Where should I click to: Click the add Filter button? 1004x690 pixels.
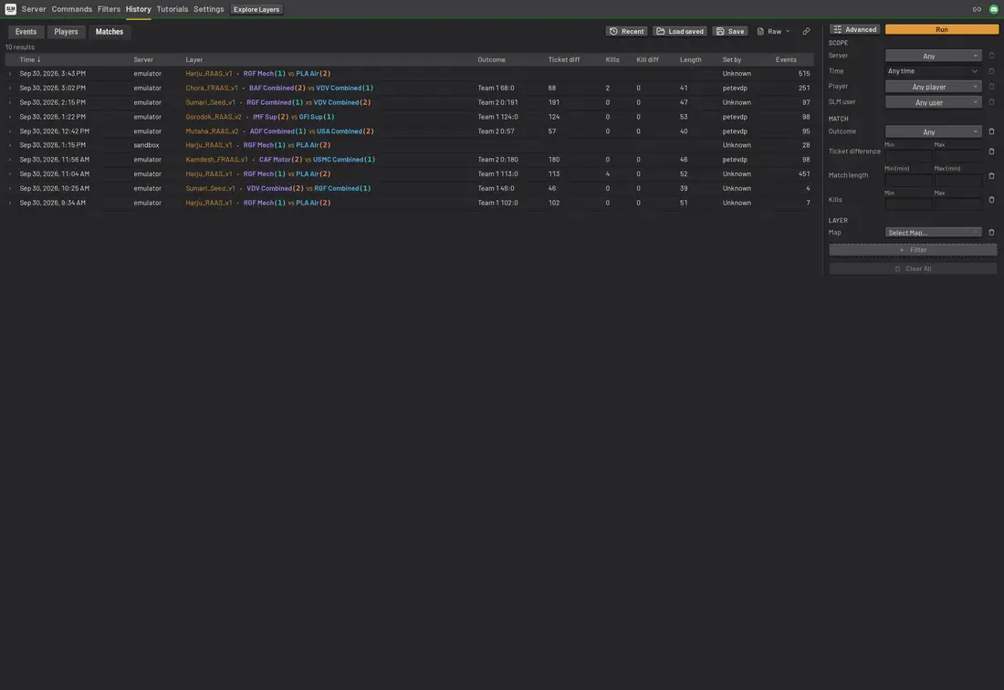click(913, 250)
